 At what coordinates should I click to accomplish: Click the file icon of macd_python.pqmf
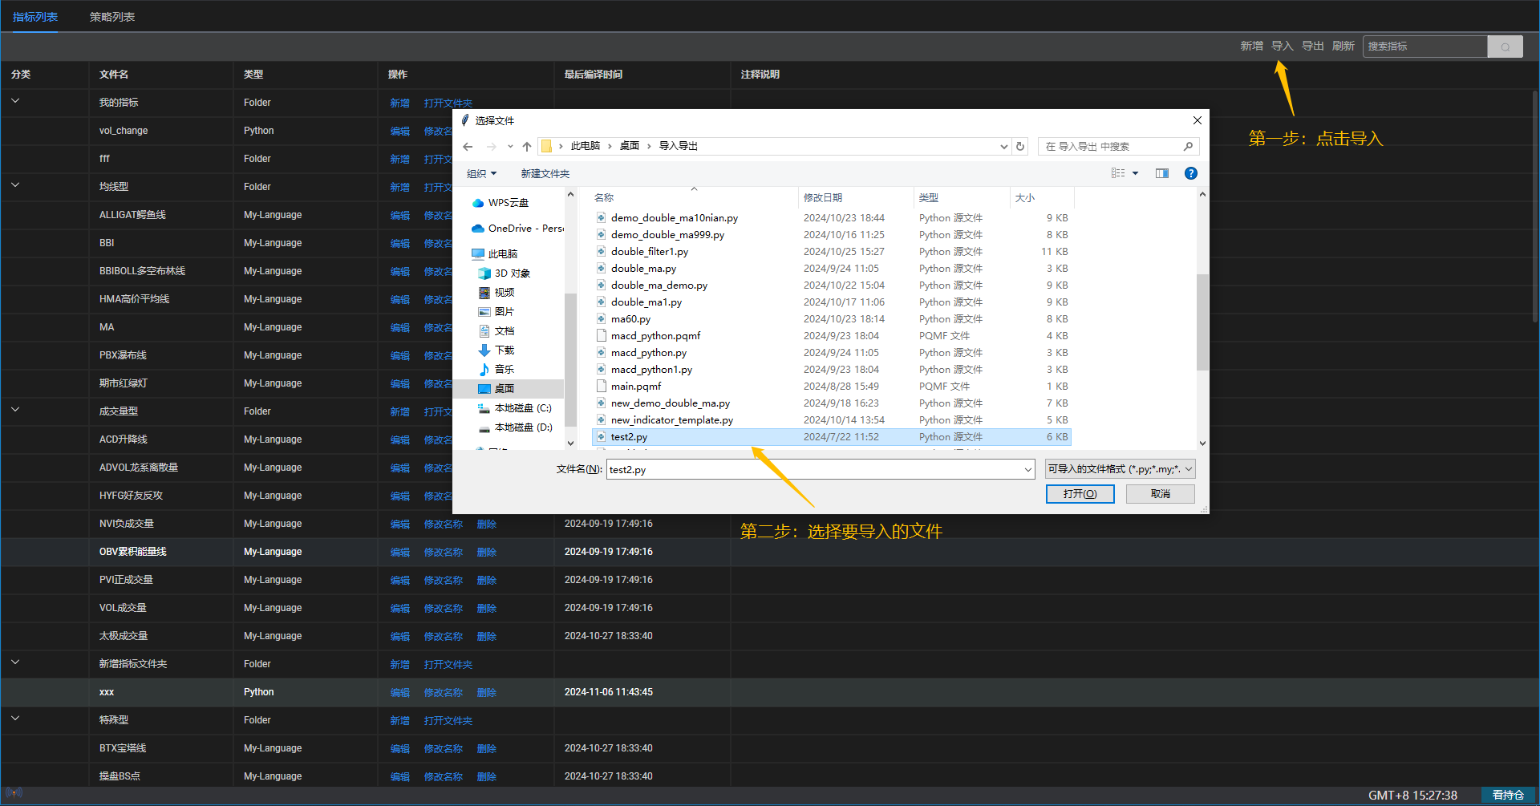click(601, 336)
